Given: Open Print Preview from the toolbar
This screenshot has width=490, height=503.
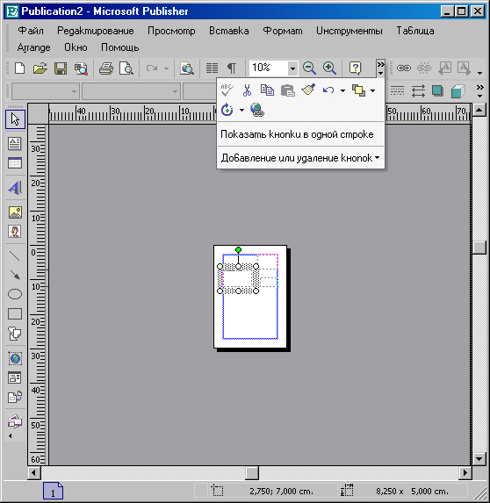Looking at the screenshot, I should 126,68.
